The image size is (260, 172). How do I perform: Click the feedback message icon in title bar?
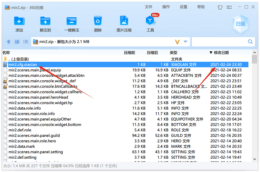click(229, 7)
